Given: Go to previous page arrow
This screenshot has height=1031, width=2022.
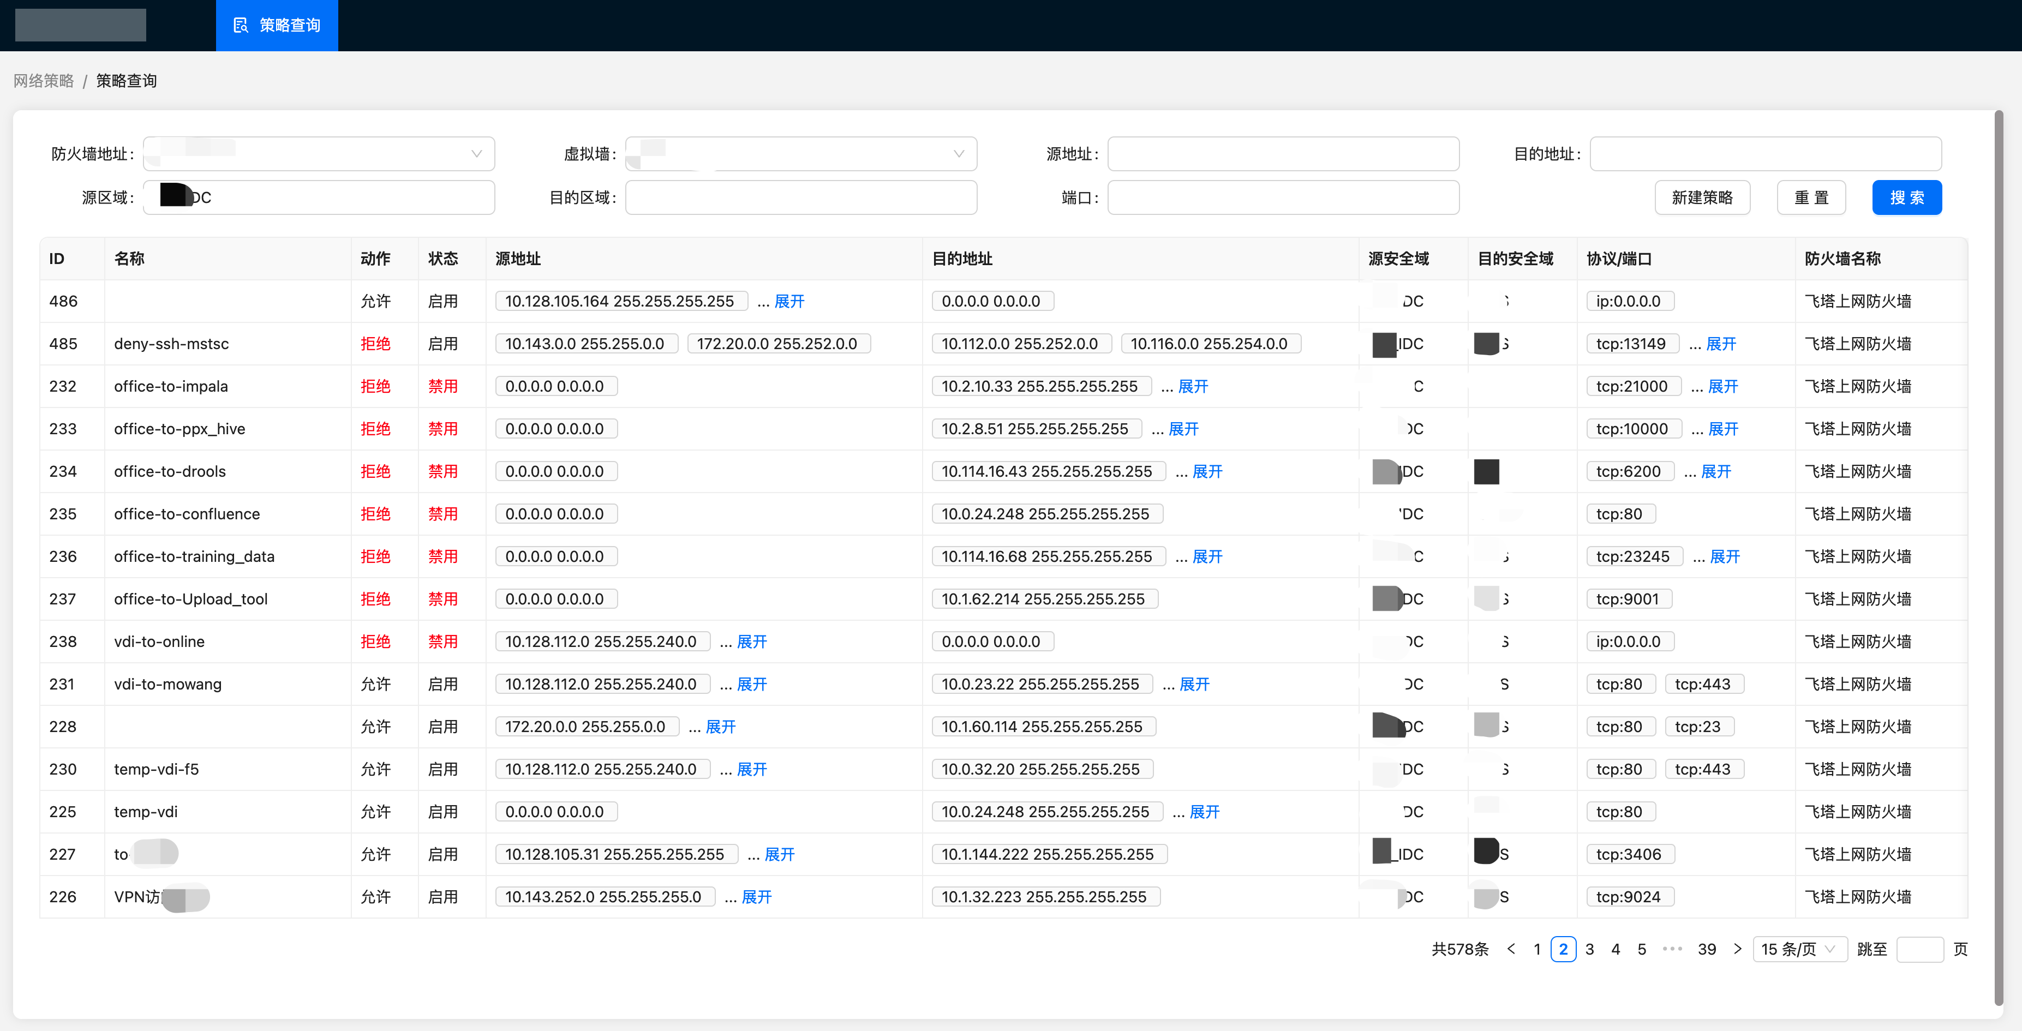Looking at the screenshot, I should [x=1511, y=949].
